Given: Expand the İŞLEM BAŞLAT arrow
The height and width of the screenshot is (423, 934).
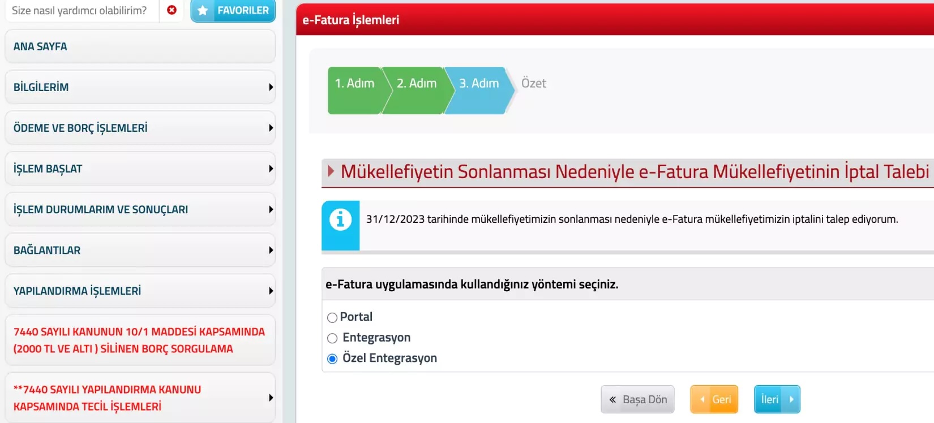Looking at the screenshot, I should 271,169.
